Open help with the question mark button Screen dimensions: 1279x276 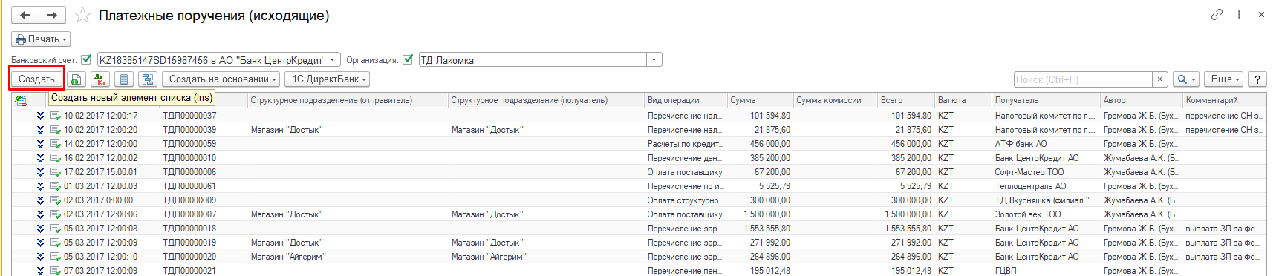(x=1257, y=79)
